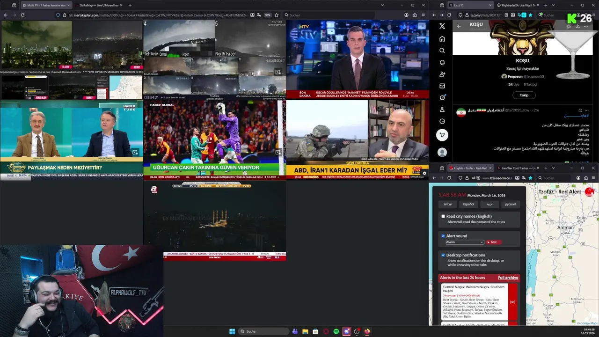
Task: Go back from the KOŞU list
Action: [459, 26]
